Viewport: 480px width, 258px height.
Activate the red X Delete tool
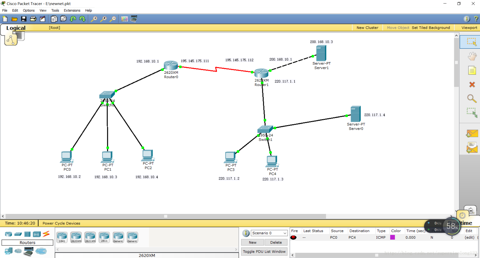click(472, 84)
